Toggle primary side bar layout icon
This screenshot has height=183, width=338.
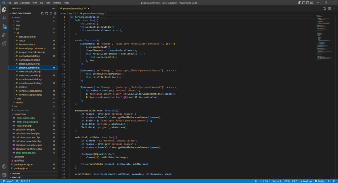300,3
